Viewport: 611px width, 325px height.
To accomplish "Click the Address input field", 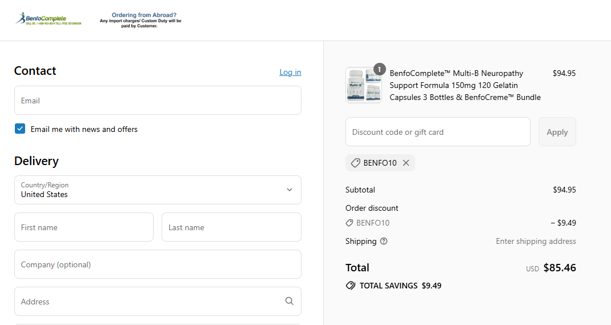I will (158, 301).
